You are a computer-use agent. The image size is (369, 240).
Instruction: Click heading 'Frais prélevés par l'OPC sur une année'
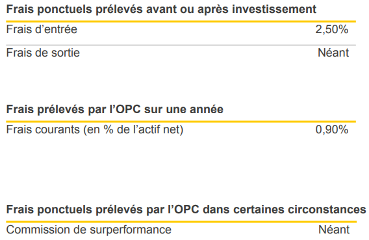(114, 109)
